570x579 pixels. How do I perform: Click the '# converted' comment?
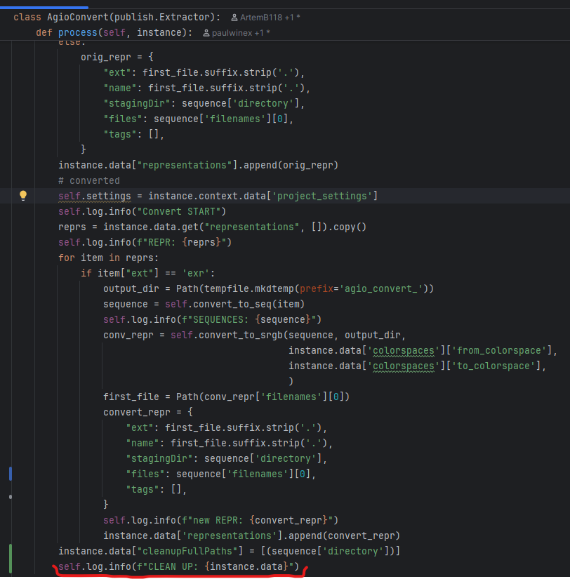89,181
